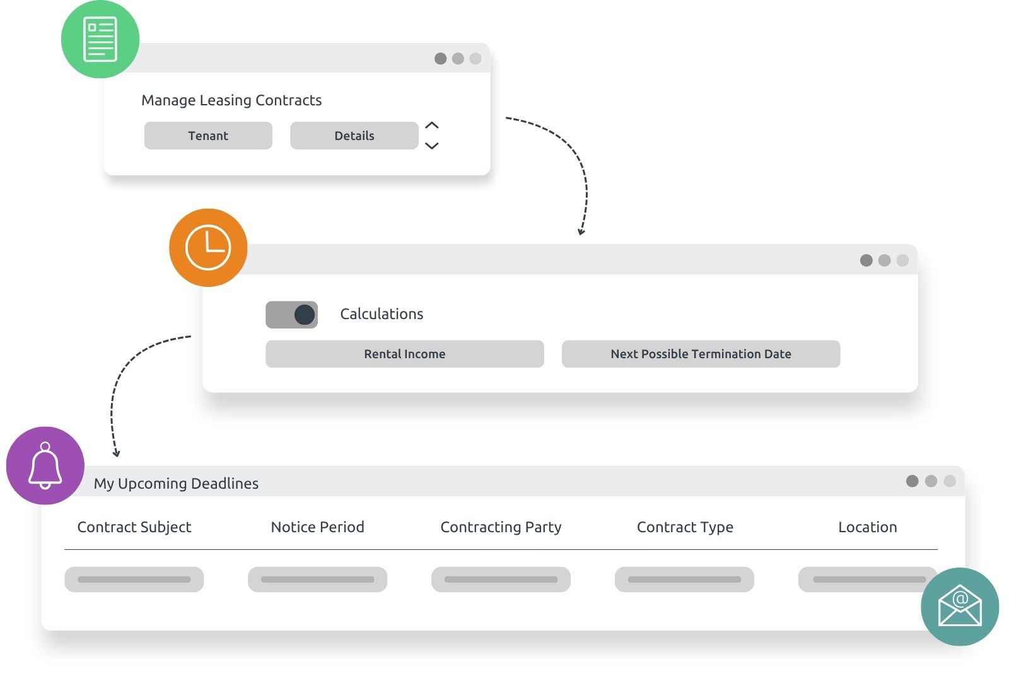Toggle the Calculations switch
This screenshot has height=681, width=1009.
tap(291, 315)
